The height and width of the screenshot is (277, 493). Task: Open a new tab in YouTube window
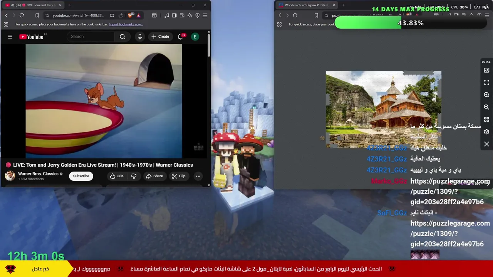pyautogui.click(x=70, y=5)
